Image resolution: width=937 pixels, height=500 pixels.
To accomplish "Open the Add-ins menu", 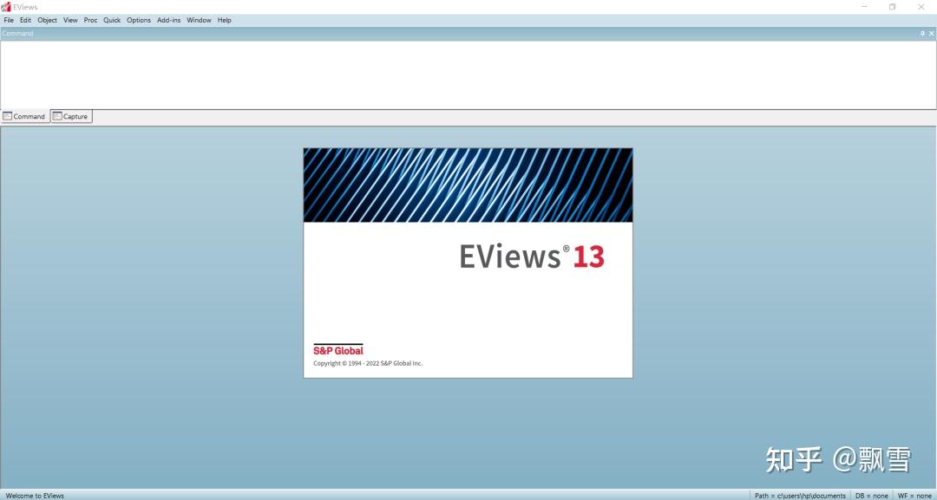I will coord(167,19).
